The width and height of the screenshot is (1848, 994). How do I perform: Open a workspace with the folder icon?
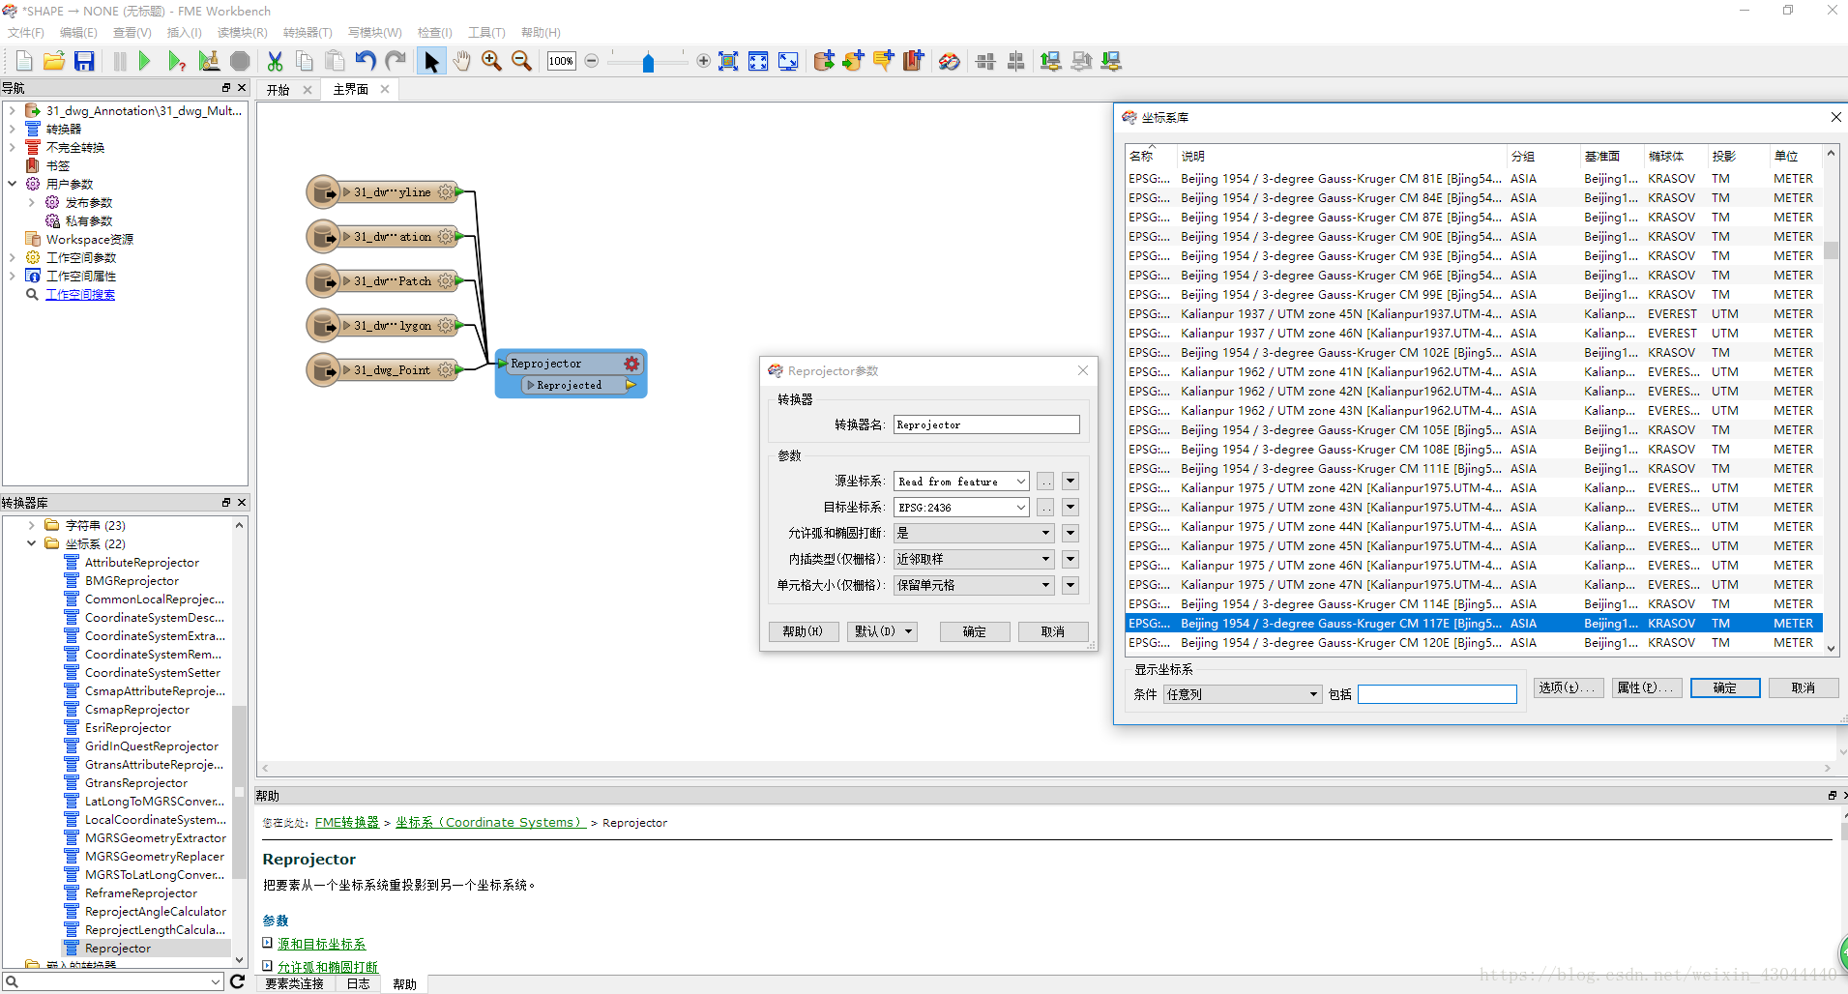[x=54, y=61]
